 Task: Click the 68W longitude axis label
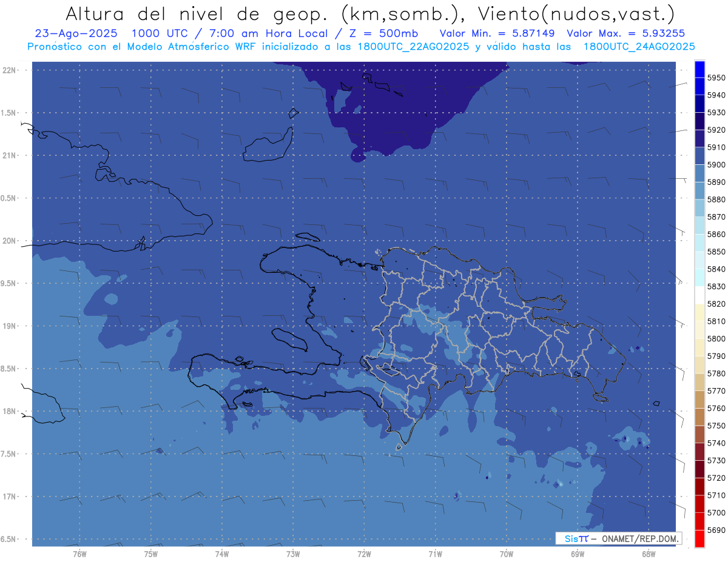coord(649,554)
